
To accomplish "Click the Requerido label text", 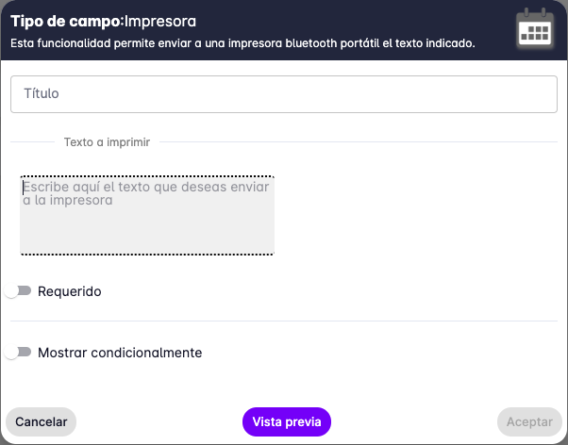I will pyautogui.click(x=70, y=291).
